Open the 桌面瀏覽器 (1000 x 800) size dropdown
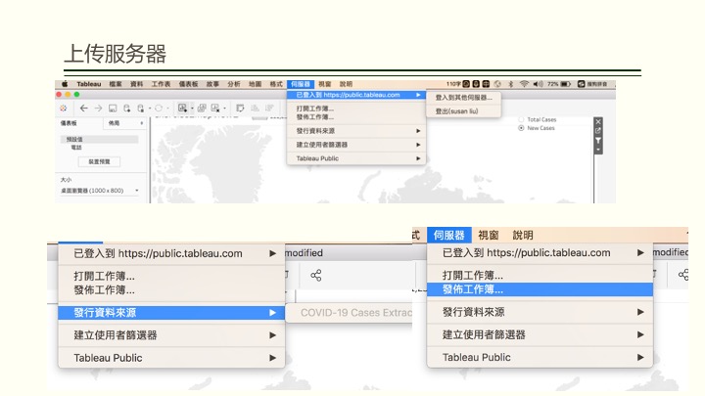Viewport: 705px width, 396px height. (99, 191)
